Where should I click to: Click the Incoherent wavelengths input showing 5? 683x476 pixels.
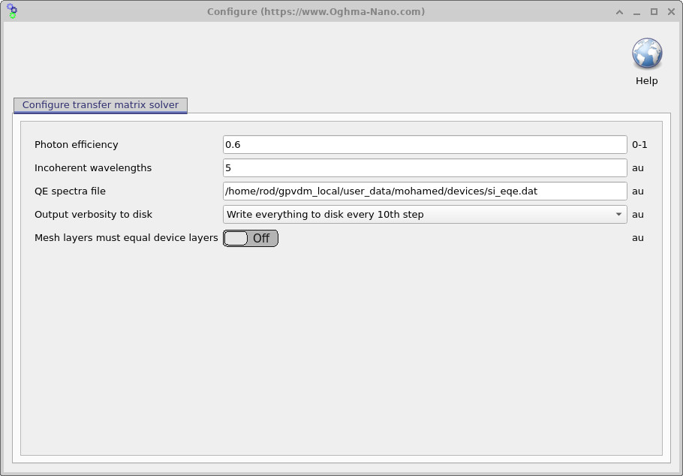pyautogui.click(x=424, y=167)
